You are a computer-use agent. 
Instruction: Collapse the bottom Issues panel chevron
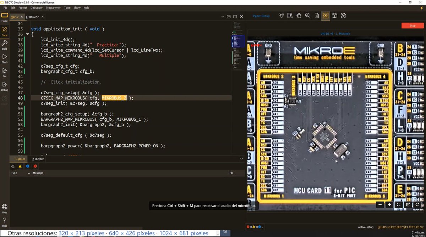[x=241, y=159]
